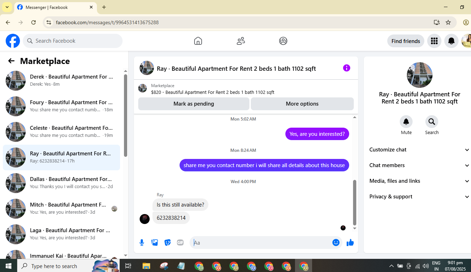
Task: Click the ENG IN language indicator
Action: point(436,266)
